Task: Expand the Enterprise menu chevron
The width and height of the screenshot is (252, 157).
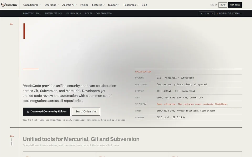Action: [x=58, y=5]
